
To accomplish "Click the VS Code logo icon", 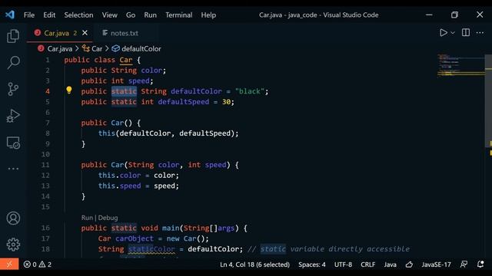I will tap(10, 15).
